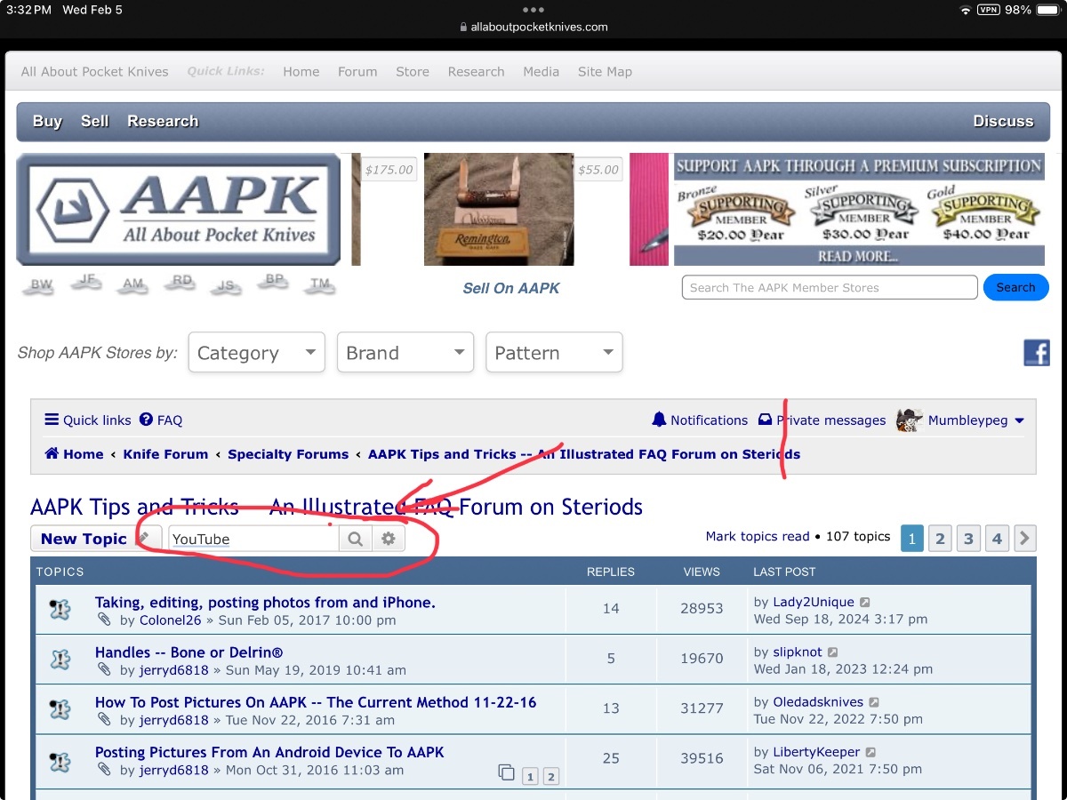The height and width of the screenshot is (800, 1067).
Task: Open author Colonel26 profile link
Action: point(172,620)
